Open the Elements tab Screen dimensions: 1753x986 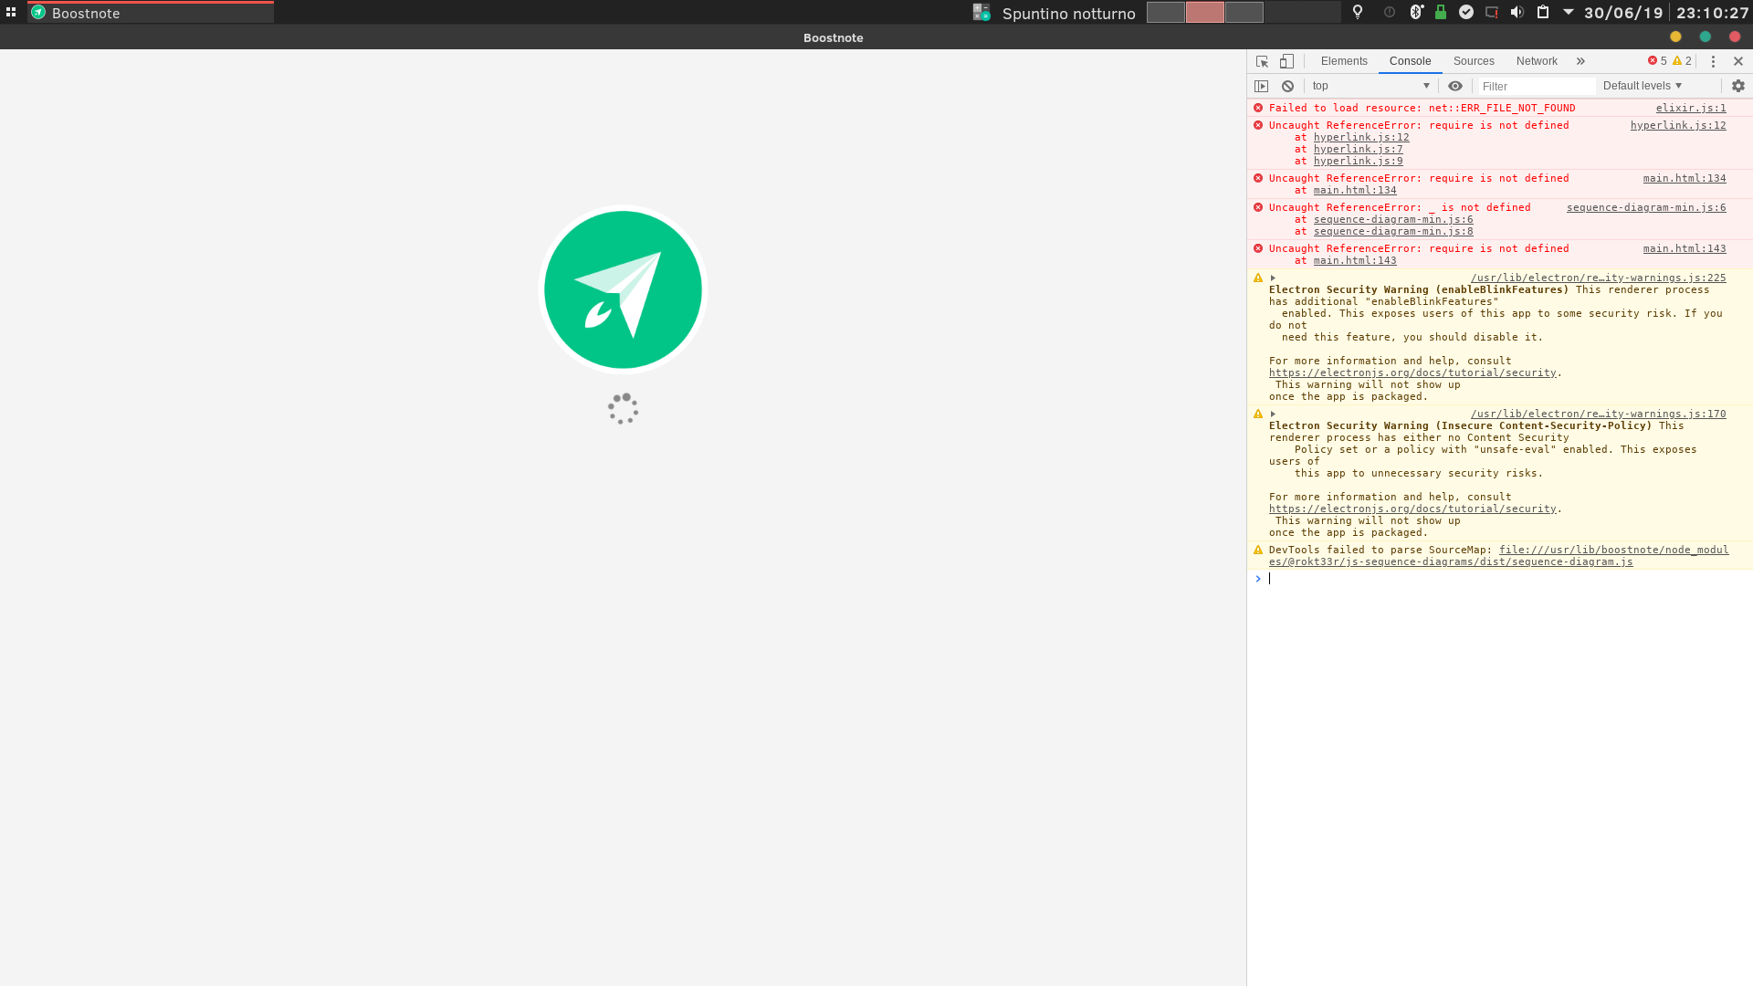click(1343, 61)
